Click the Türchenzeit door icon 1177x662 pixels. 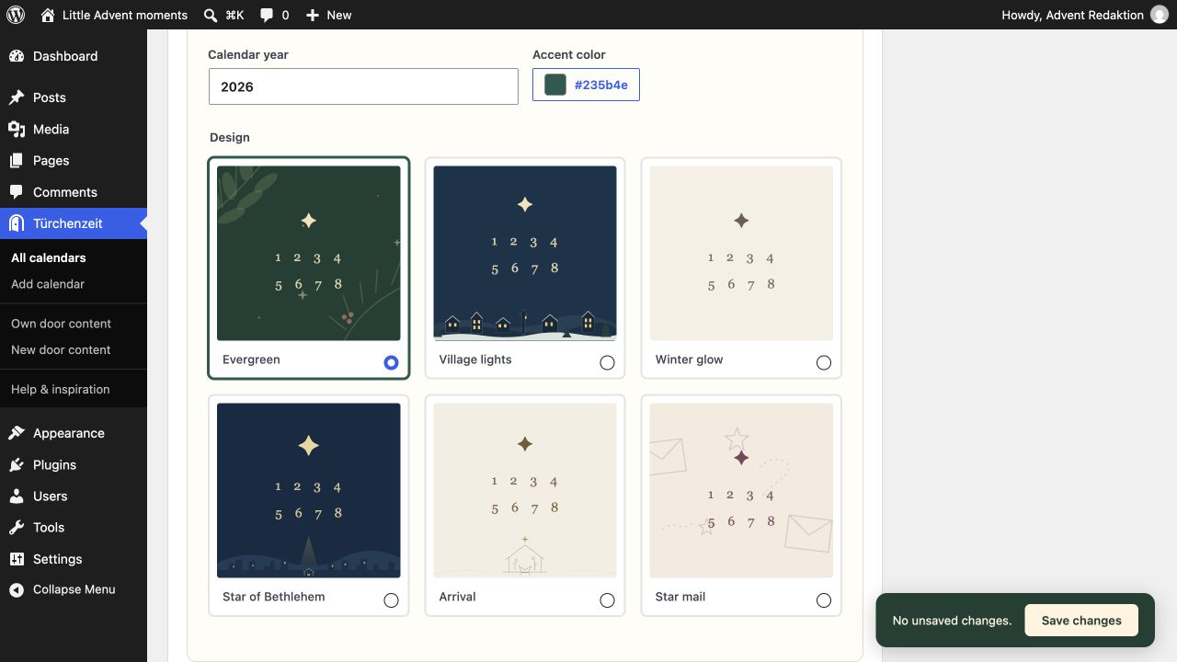17,223
